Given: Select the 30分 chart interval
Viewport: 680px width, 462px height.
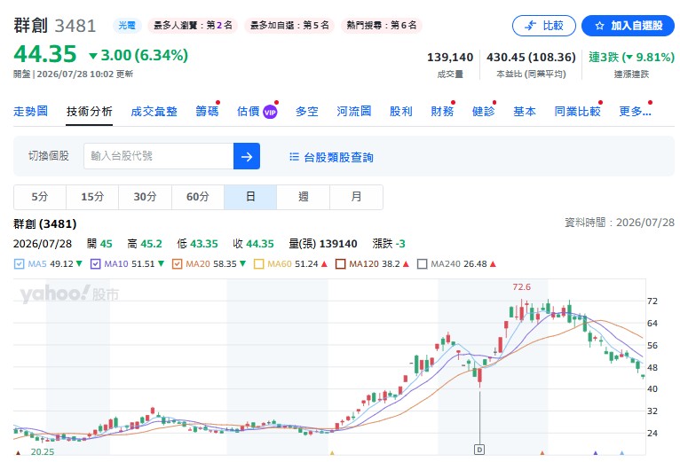Looking at the screenshot, I should pos(145,197).
